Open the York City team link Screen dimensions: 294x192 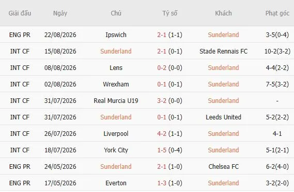pyautogui.click(x=116, y=150)
